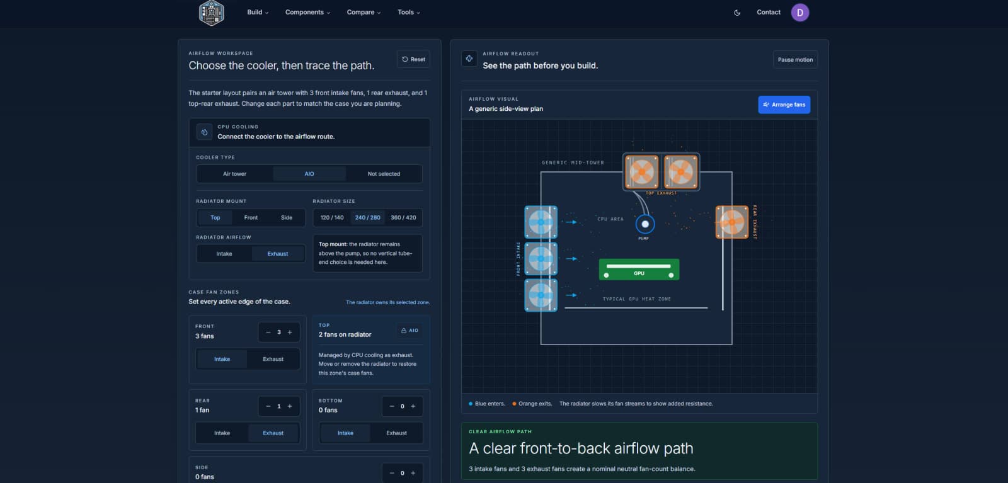The width and height of the screenshot is (1008, 483).
Task: Click the middle front intake fan
Action: point(541,258)
